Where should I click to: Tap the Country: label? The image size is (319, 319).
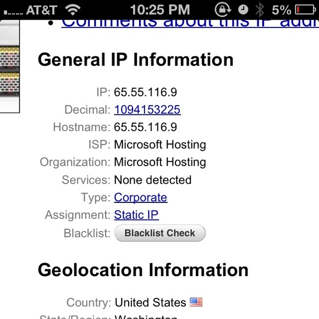pyautogui.click(x=89, y=302)
